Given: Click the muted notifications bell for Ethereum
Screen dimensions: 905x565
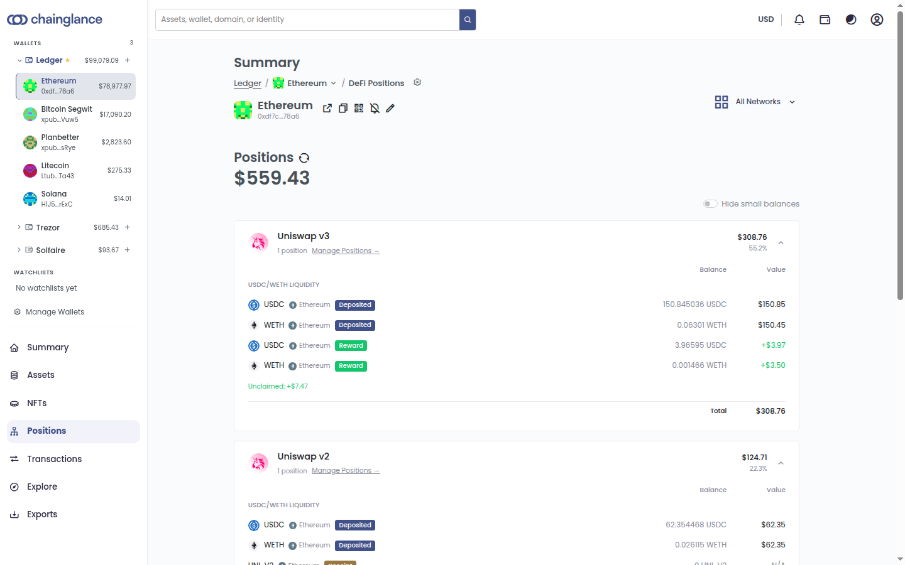Looking at the screenshot, I should (375, 108).
